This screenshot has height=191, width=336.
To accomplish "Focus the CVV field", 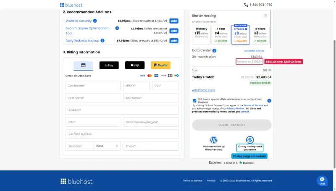I will coord(165,86).
